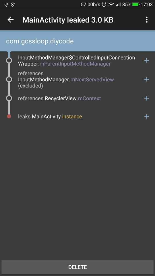Tap the first hollow circle node on the trace

[9, 61]
